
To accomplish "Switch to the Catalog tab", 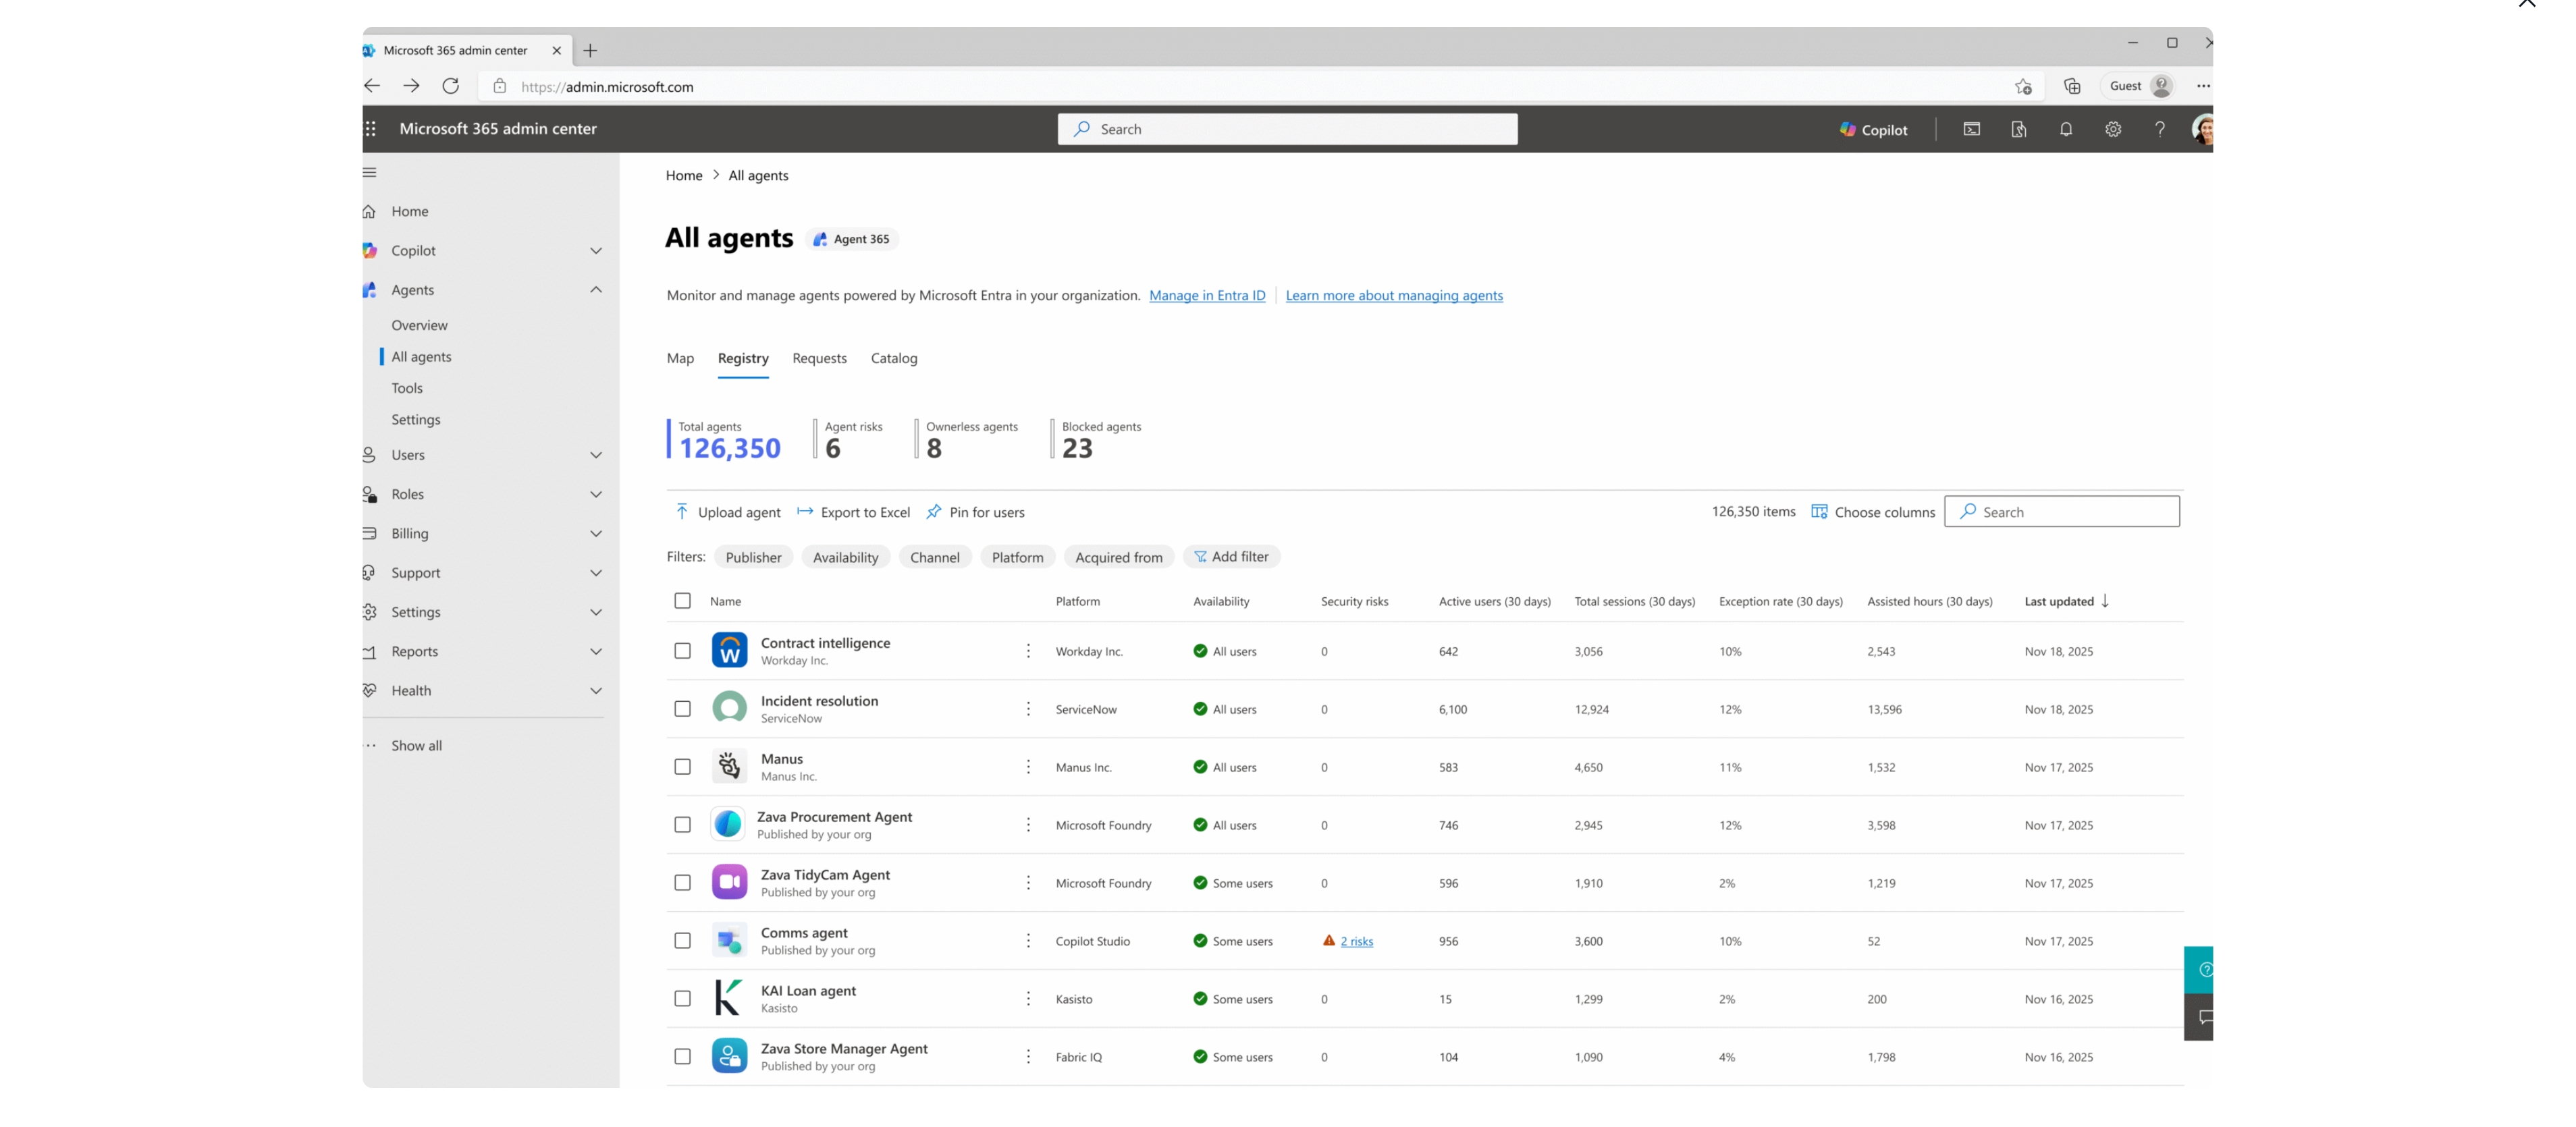I will (x=893, y=358).
